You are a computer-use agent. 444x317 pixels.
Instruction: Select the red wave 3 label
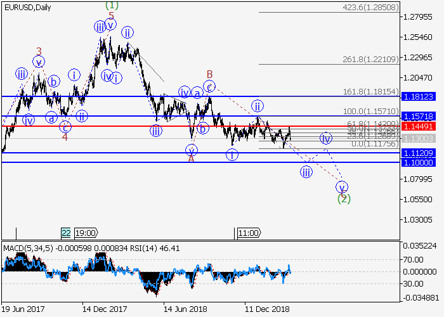[x=39, y=51]
